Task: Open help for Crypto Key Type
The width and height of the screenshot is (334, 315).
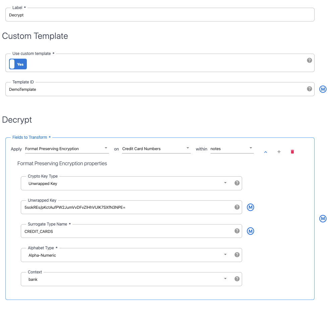Action: click(x=237, y=183)
